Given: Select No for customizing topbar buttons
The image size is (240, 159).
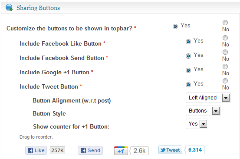Looking at the screenshot, I should (x=225, y=23).
